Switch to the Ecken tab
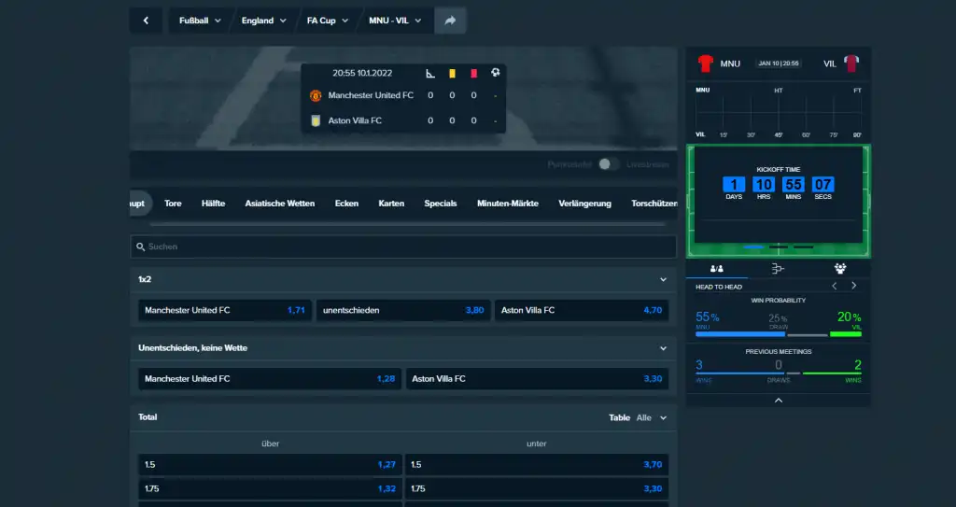 point(346,204)
